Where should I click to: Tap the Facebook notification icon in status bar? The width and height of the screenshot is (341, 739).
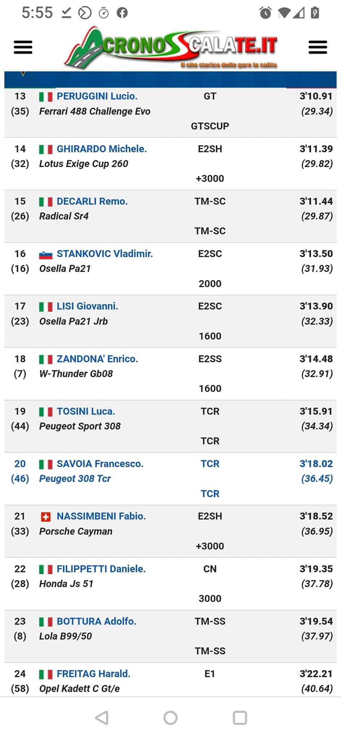point(122,13)
